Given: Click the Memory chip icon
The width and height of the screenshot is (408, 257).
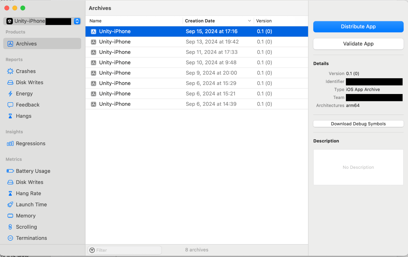Looking at the screenshot, I should pyautogui.click(x=10, y=216).
